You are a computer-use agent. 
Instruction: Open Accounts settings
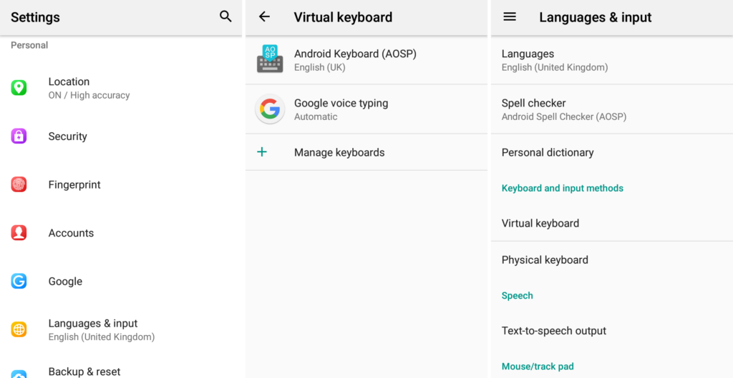click(x=121, y=233)
